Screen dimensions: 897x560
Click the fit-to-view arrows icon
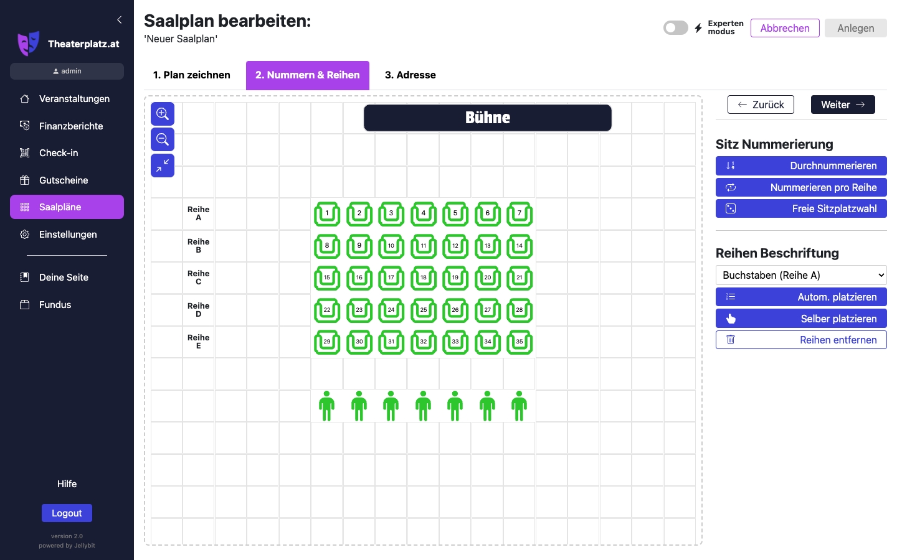(163, 166)
